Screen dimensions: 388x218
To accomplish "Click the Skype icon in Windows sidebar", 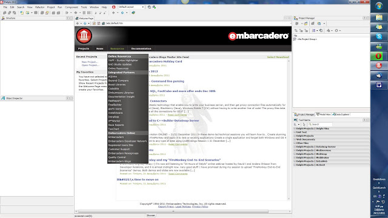I will coord(378,36).
